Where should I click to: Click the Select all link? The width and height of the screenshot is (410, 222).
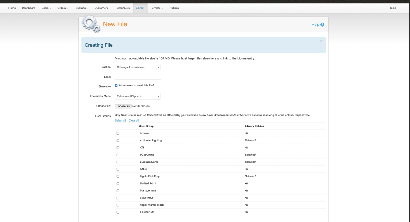pos(120,120)
